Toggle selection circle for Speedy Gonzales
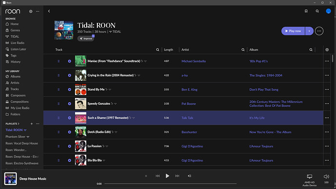The height and width of the screenshot is (189, 336). [70, 104]
